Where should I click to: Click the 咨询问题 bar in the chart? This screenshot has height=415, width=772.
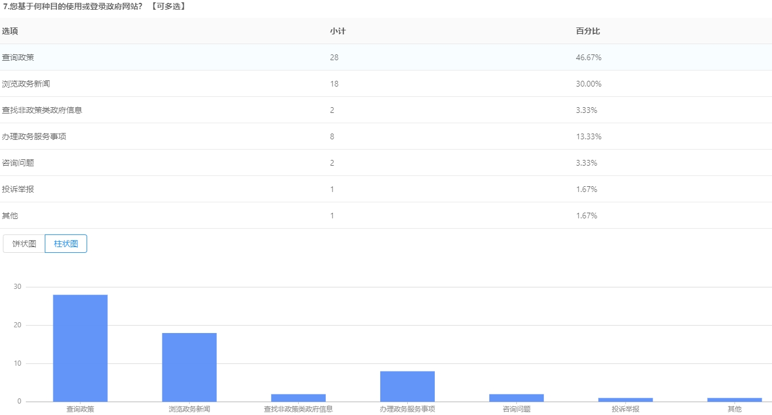[516, 398]
